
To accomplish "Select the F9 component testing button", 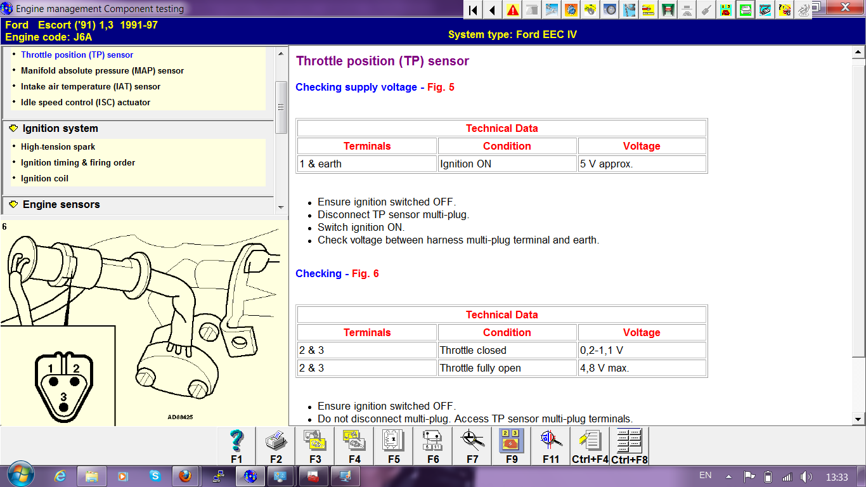I will click(512, 446).
